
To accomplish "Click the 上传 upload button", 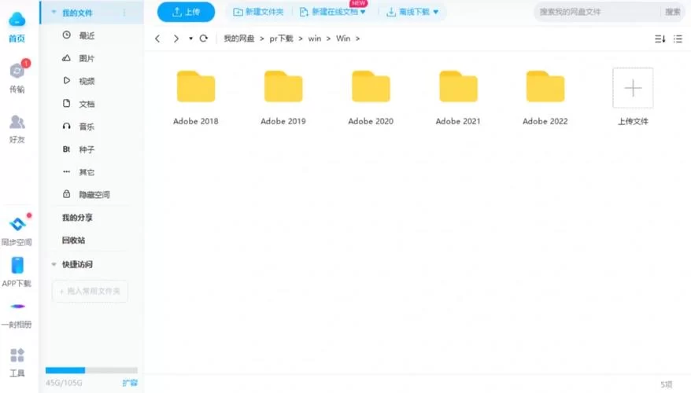I will [x=186, y=12].
